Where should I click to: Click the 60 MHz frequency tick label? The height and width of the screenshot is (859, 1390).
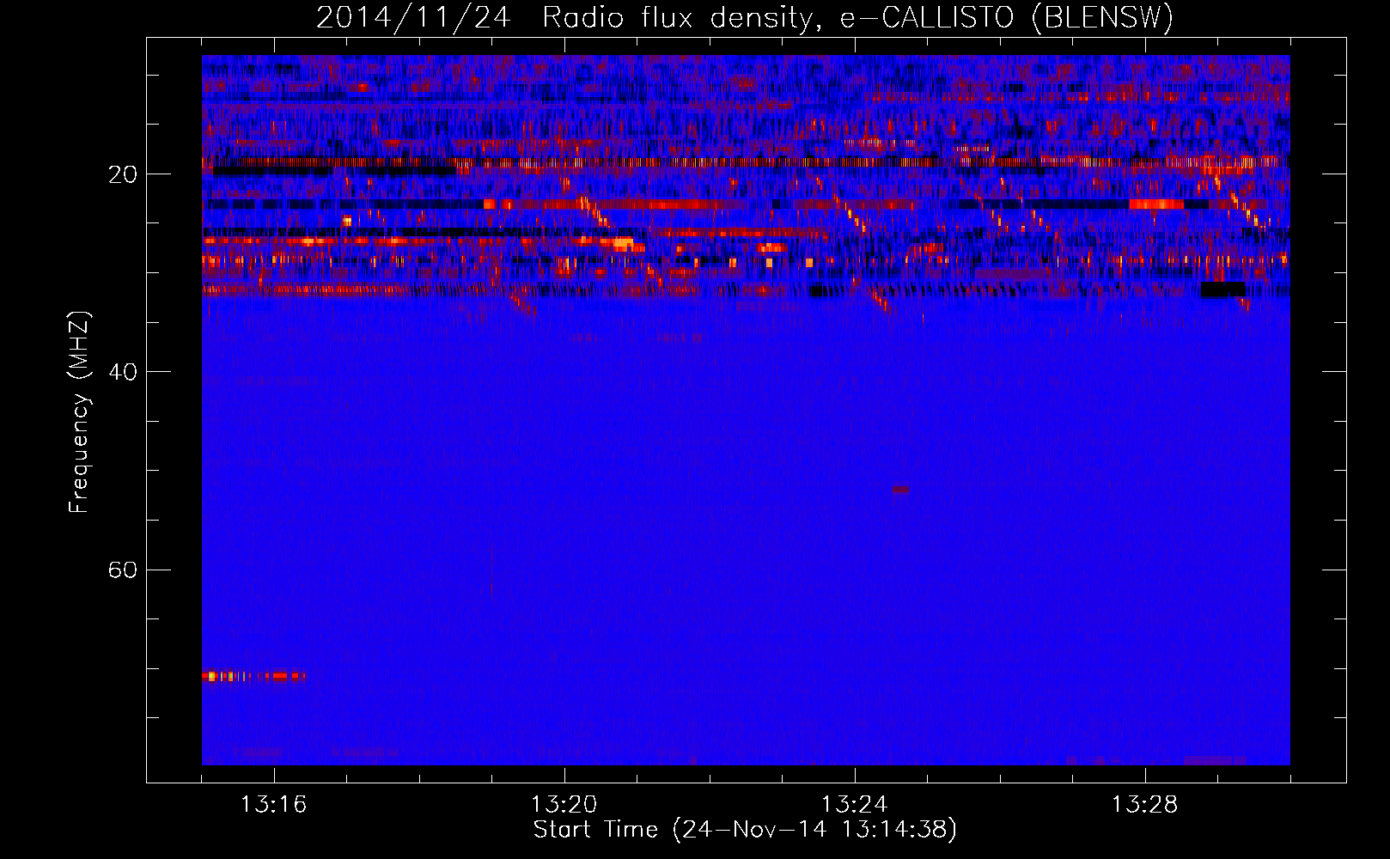pyautogui.click(x=123, y=570)
